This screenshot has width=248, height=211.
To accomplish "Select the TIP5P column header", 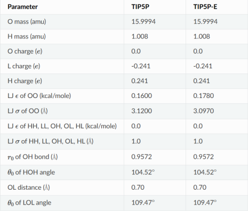I will coord(140,7).
